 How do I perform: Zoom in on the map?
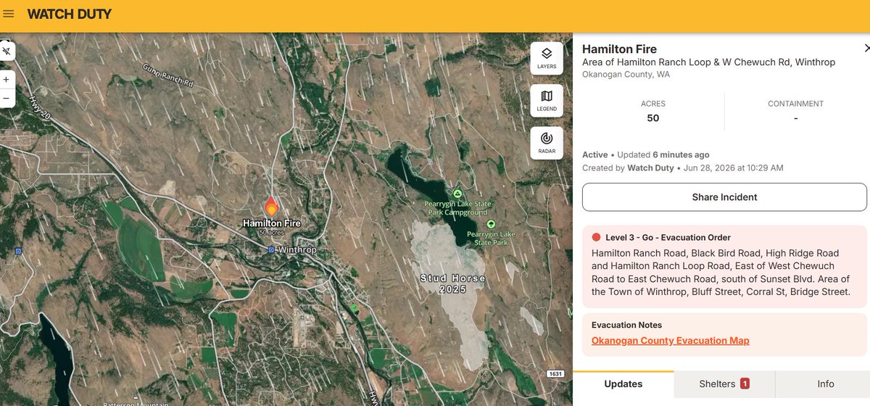(x=7, y=79)
